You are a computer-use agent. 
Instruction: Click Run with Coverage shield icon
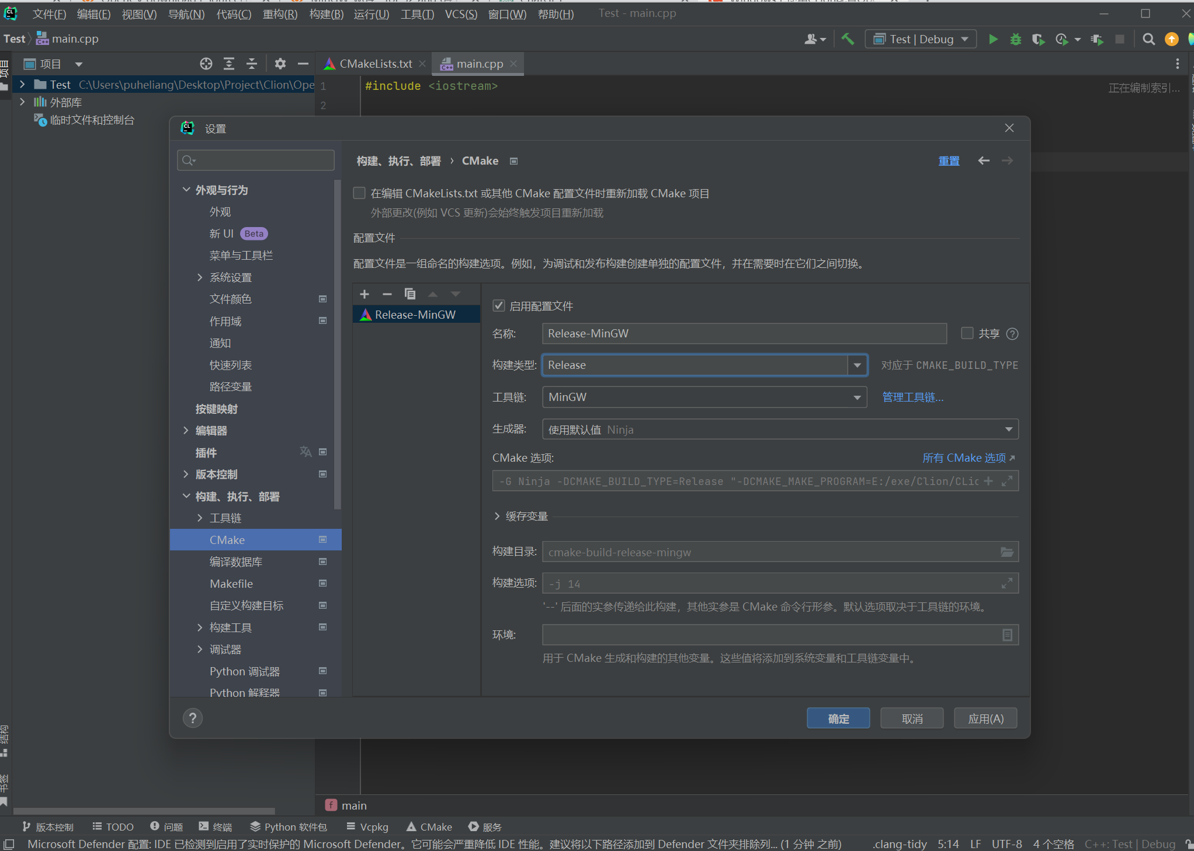pos(1038,39)
